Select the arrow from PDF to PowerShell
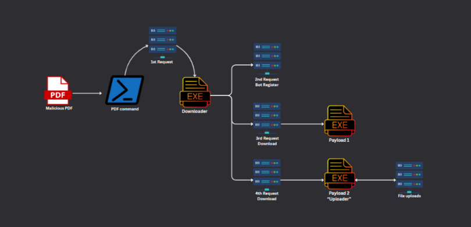The height and width of the screenshot is (227, 471). coord(87,93)
